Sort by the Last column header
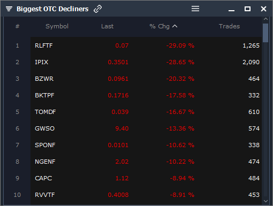This screenshot has width=273, height=206. [x=107, y=26]
